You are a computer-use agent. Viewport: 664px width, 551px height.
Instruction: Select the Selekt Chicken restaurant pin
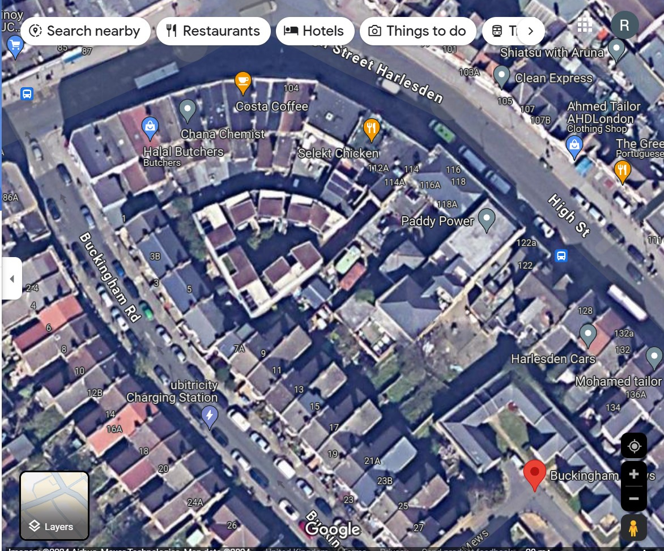(x=372, y=129)
